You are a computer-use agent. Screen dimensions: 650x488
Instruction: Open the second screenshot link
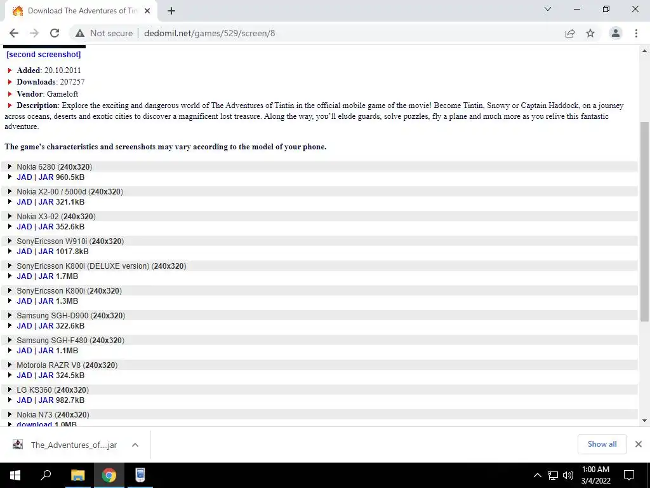click(x=44, y=55)
